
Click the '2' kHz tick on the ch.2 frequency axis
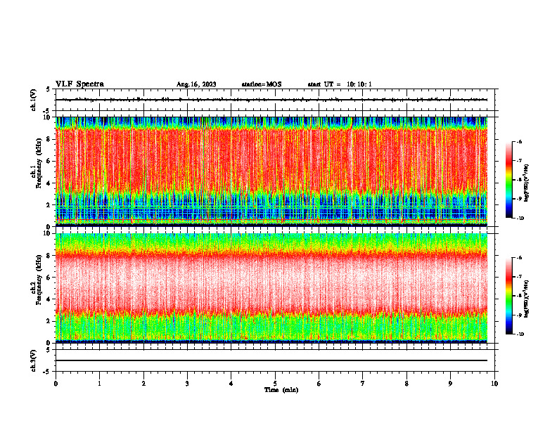[49, 321]
